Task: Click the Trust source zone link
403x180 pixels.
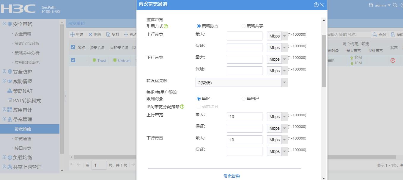Action: click(102, 60)
